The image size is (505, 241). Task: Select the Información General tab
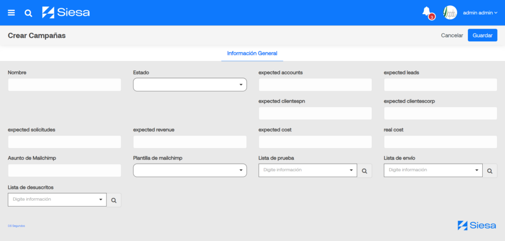coord(252,53)
